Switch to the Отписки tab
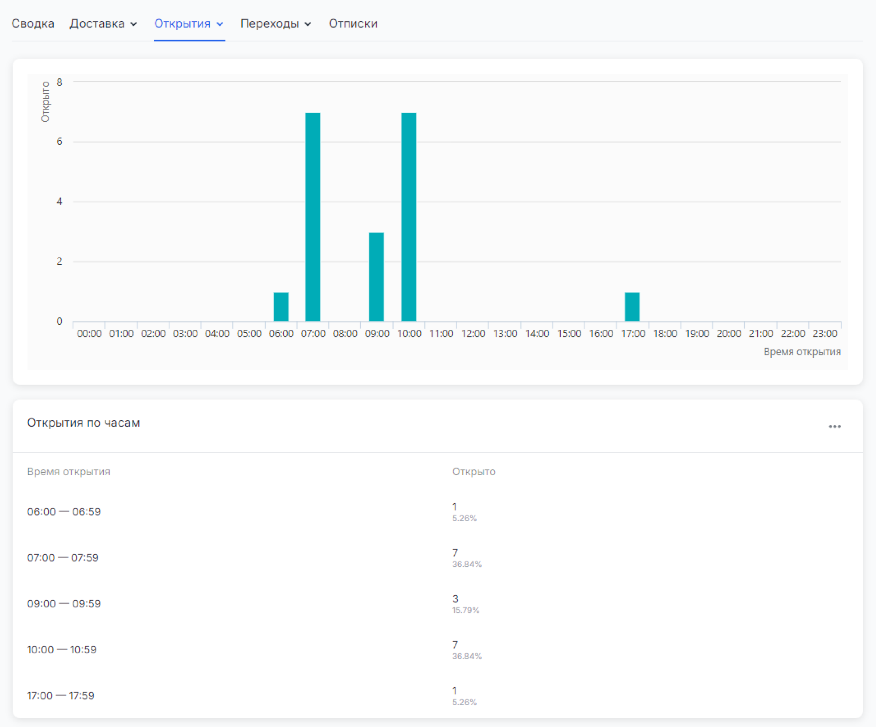The height and width of the screenshot is (727, 876). pyautogui.click(x=353, y=23)
